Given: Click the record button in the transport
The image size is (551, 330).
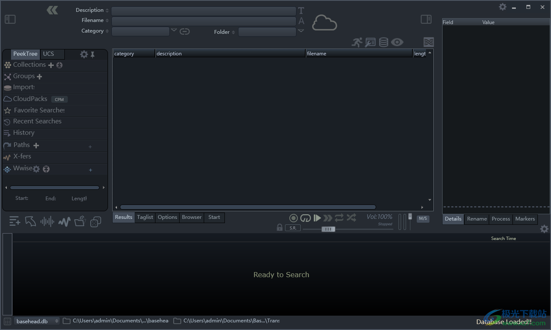Looking at the screenshot, I should pyautogui.click(x=293, y=218).
